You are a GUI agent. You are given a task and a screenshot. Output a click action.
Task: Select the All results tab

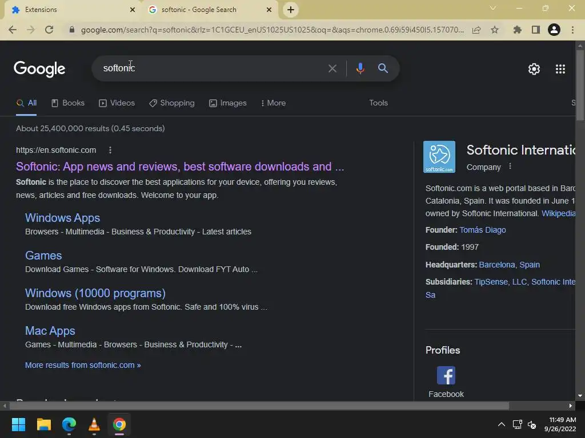click(26, 103)
